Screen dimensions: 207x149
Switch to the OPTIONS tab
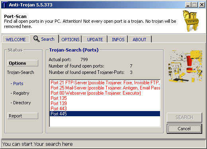pos(70,40)
